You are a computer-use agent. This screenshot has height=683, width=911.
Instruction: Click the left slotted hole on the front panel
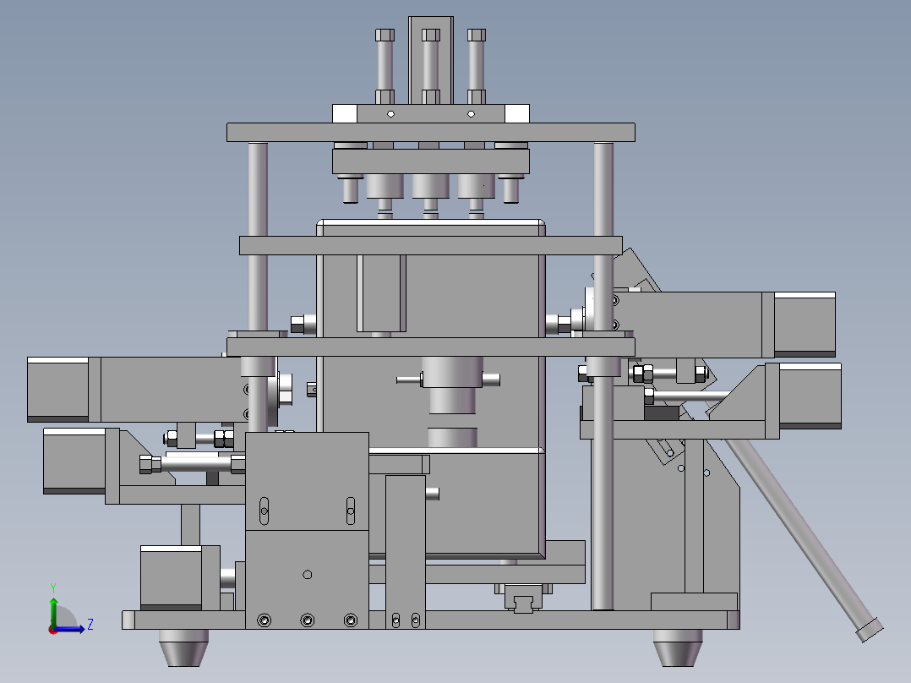point(264,511)
